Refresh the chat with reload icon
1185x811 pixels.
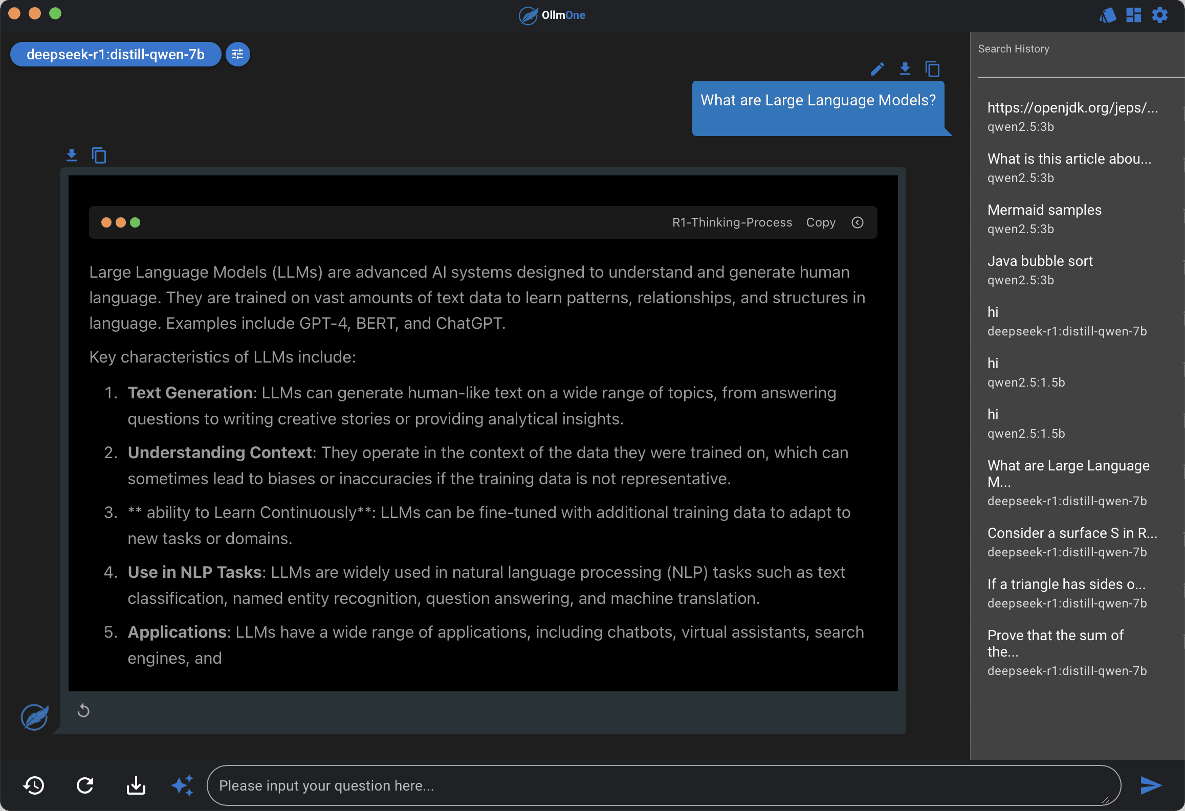pos(85,785)
